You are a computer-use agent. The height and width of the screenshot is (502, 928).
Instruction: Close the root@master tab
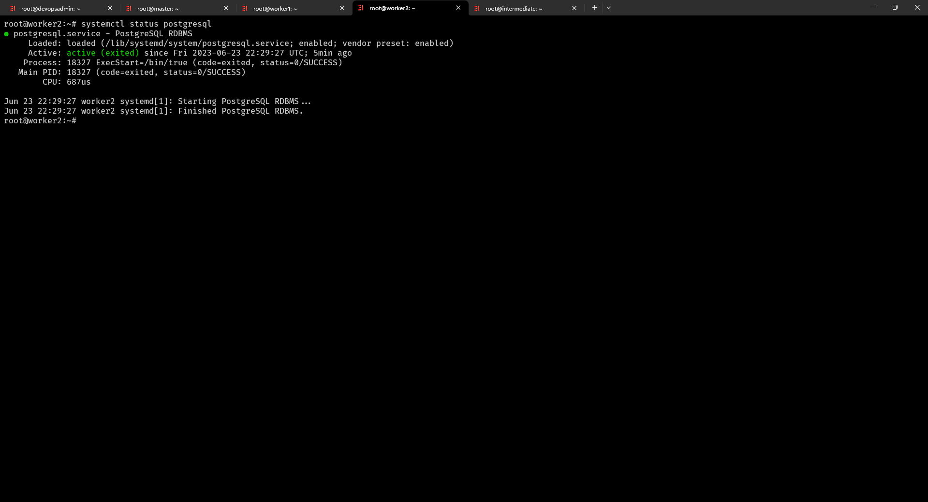point(226,8)
